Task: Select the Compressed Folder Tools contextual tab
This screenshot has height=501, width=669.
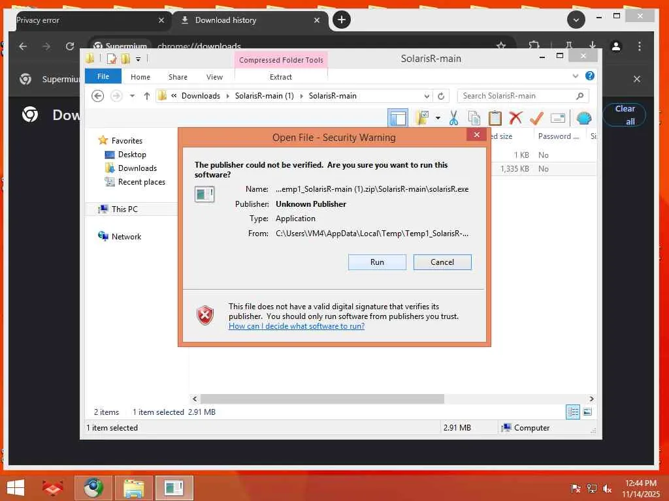Action: point(281,60)
